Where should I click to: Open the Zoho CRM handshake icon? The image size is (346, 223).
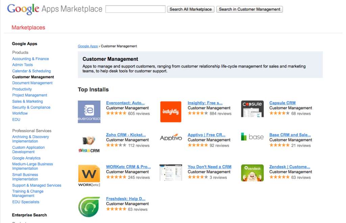click(x=89, y=144)
